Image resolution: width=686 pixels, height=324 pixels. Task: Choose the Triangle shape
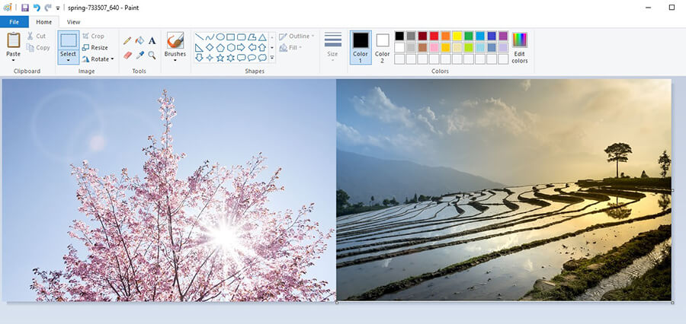click(x=262, y=37)
